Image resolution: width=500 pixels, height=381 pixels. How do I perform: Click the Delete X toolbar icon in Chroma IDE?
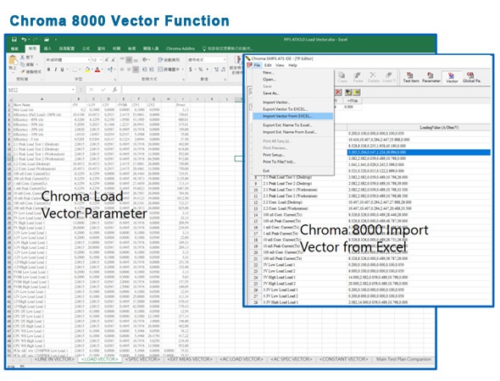373,77
